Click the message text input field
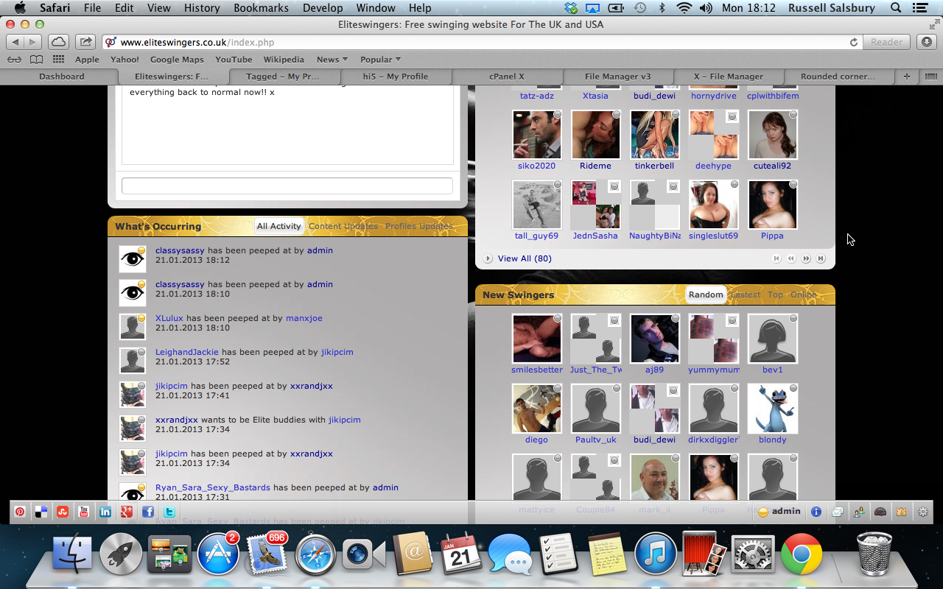 click(287, 186)
